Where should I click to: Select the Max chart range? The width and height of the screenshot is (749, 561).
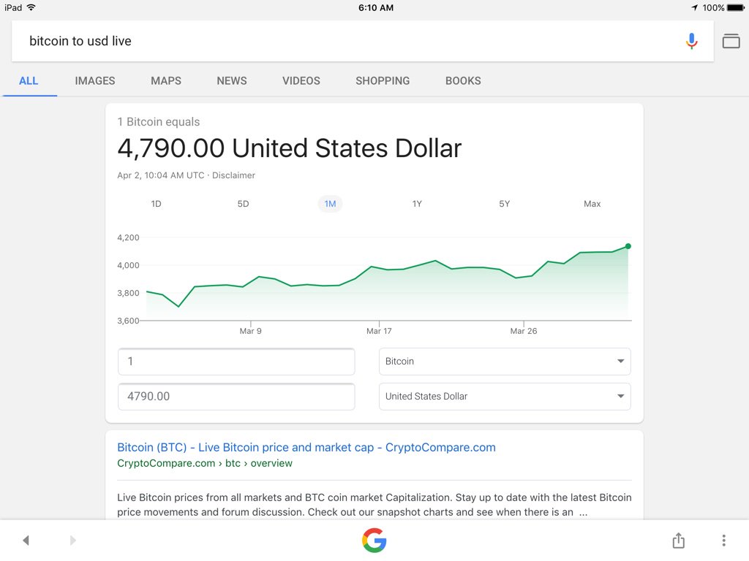click(592, 204)
